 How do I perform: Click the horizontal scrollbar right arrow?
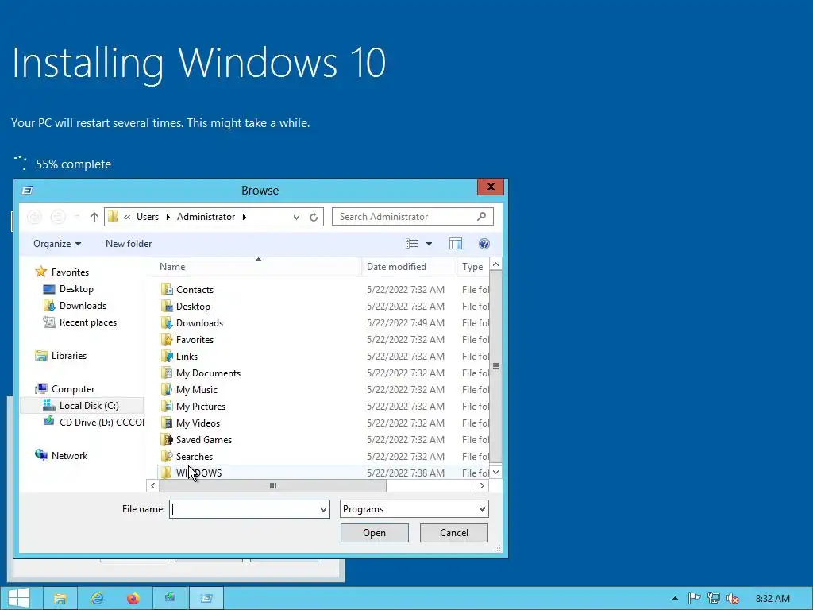click(482, 485)
